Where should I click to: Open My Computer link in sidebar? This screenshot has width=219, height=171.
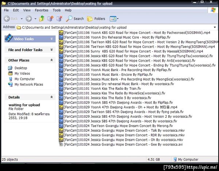(25, 79)
